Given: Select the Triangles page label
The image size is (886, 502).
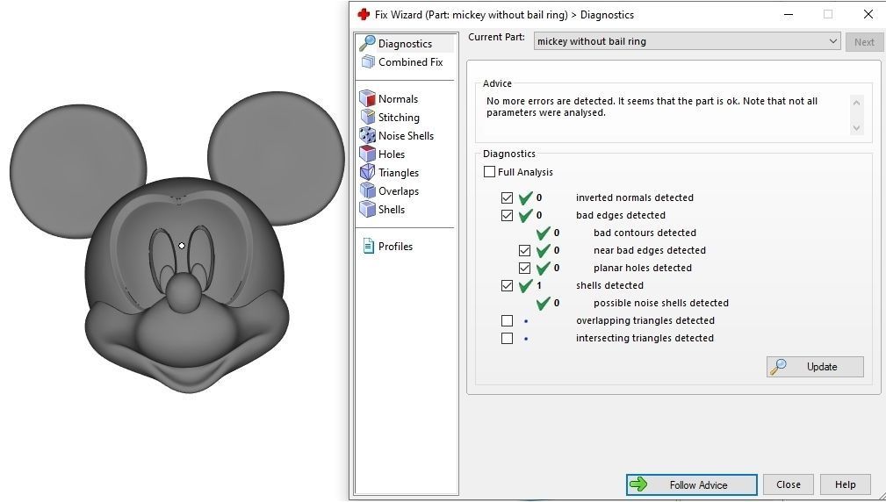Looking at the screenshot, I should pyautogui.click(x=399, y=173).
